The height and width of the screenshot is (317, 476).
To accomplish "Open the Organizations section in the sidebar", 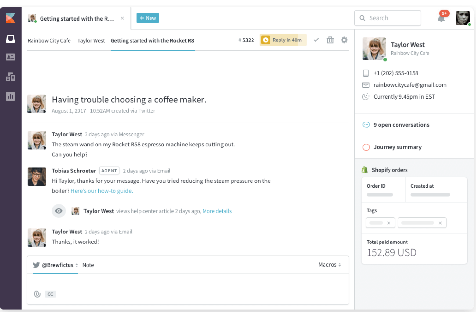I will click(11, 77).
